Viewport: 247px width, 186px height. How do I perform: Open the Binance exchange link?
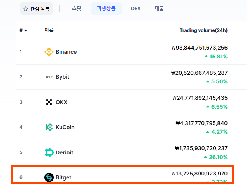66,52
